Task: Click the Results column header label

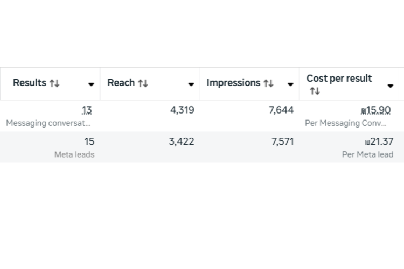Action: 30,83
